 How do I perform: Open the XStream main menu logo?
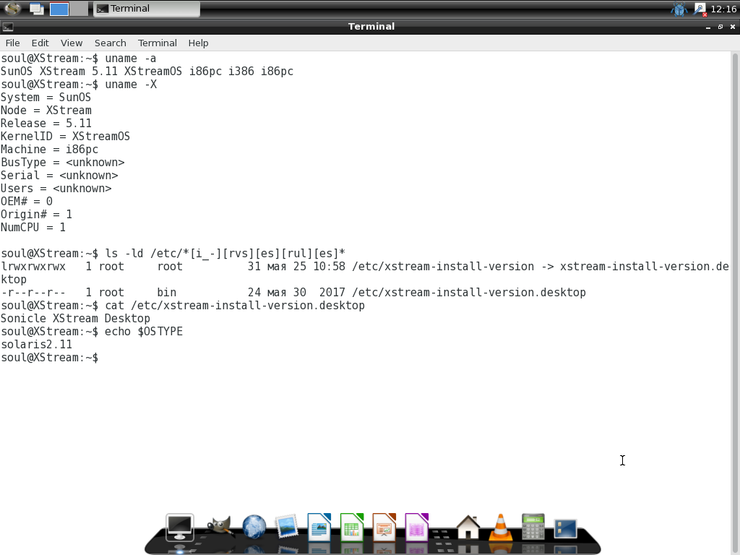coord(12,9)
